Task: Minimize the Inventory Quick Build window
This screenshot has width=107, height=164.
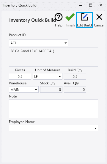Action: (81, 5)
